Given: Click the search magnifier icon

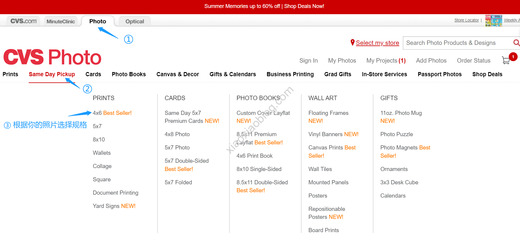Looking at the screenshot, I should click(516, 43).
